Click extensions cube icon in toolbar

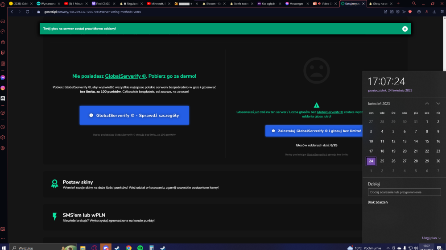point(419,12)
